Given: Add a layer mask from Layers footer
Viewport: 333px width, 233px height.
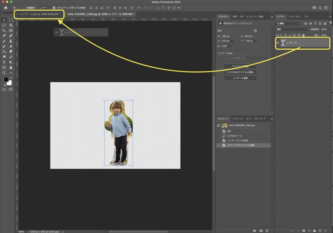Looking at the screenshot, I should pyautogui.click(x=303, y=231).
